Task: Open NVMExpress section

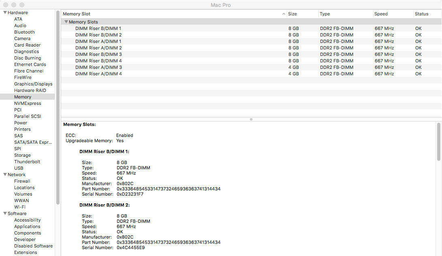Action: coord(28,103)
